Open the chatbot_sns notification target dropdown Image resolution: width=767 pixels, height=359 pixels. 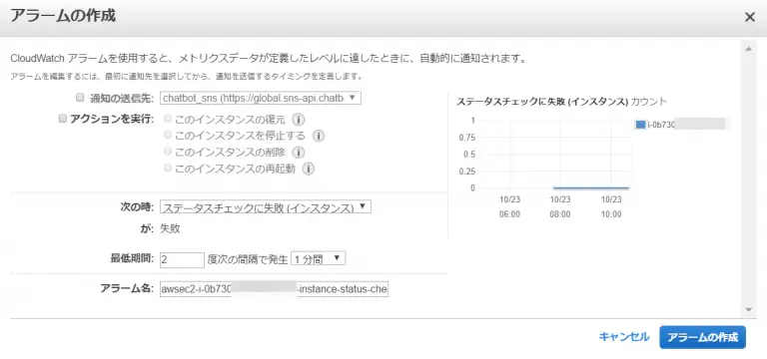coord(261,98)
